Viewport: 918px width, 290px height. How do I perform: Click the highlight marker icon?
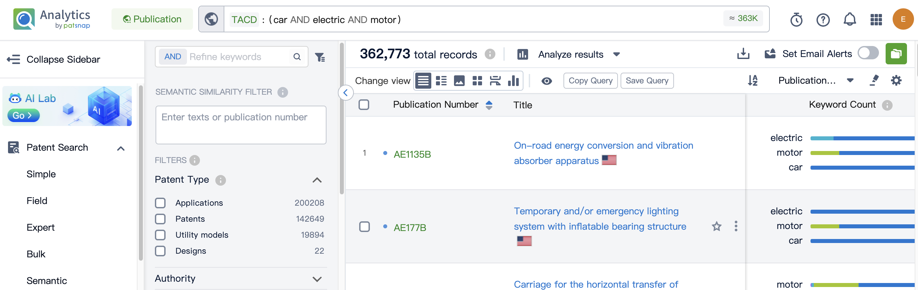point(874,81)
